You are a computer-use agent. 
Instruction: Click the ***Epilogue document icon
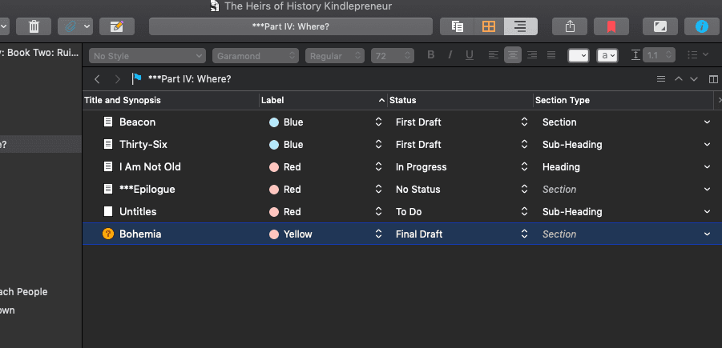(107, 189)
